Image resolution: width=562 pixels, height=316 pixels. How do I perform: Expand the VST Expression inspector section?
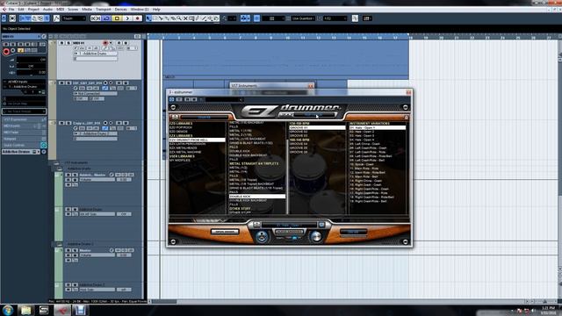tap(24, 119)
